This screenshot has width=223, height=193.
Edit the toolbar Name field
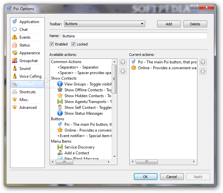[135, 36]
